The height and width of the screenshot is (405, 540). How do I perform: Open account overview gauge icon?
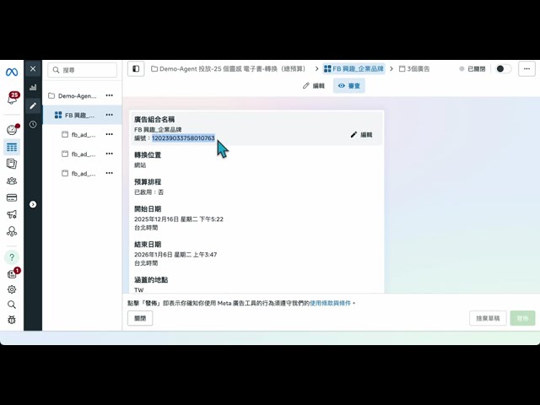coord(12,129)
